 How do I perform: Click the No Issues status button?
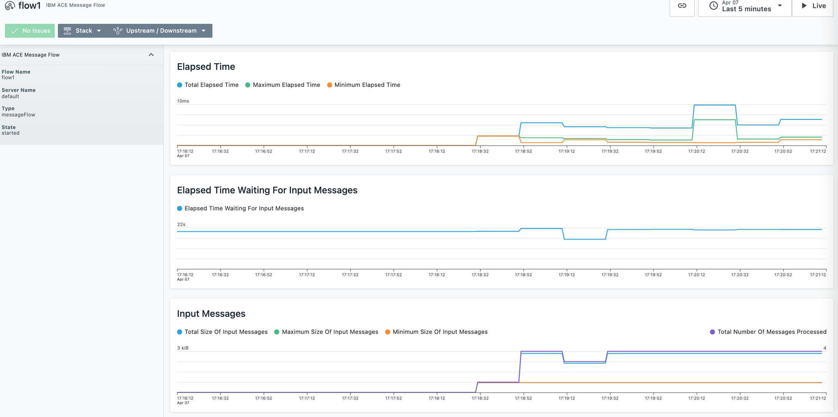tap(30, 31)
